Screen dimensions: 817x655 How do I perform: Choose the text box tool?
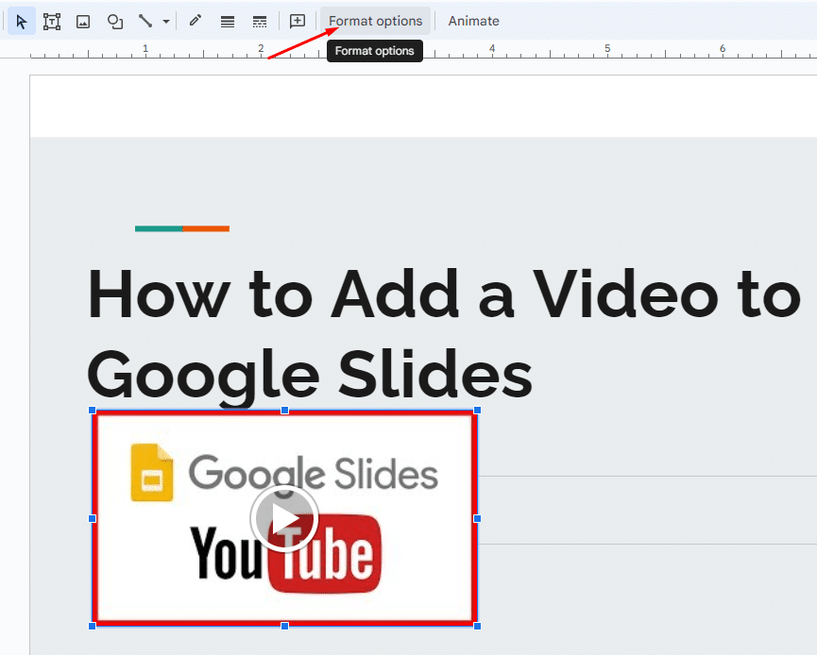pyautogui.click(x=52, y=22)
